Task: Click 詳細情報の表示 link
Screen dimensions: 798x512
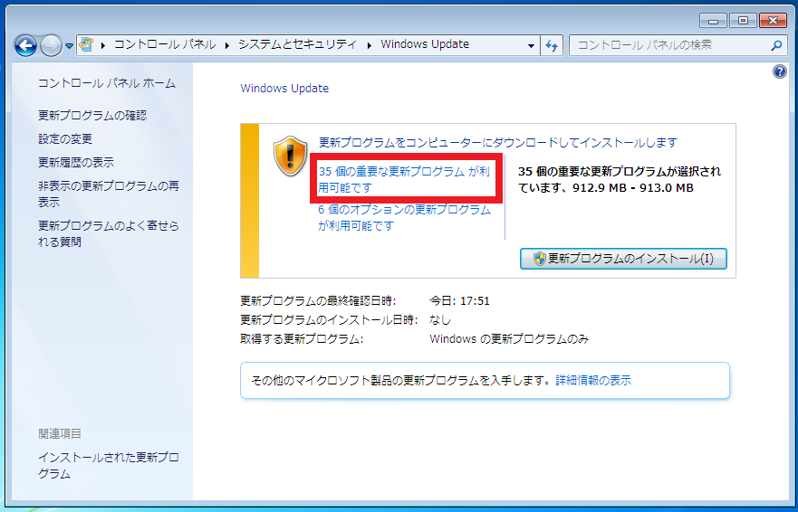Action: [x=593, y=380]
